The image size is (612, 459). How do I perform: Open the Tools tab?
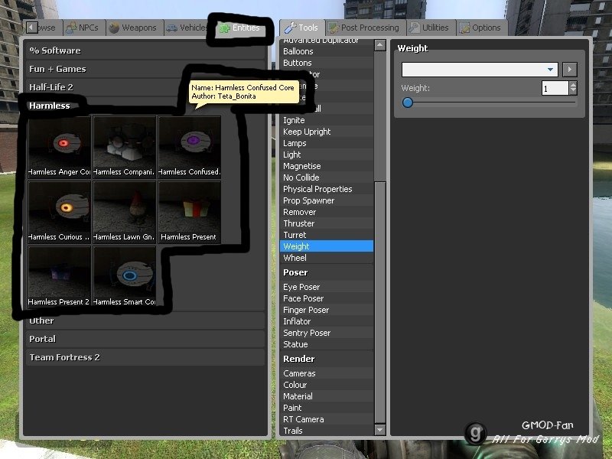tap(301, 28)
